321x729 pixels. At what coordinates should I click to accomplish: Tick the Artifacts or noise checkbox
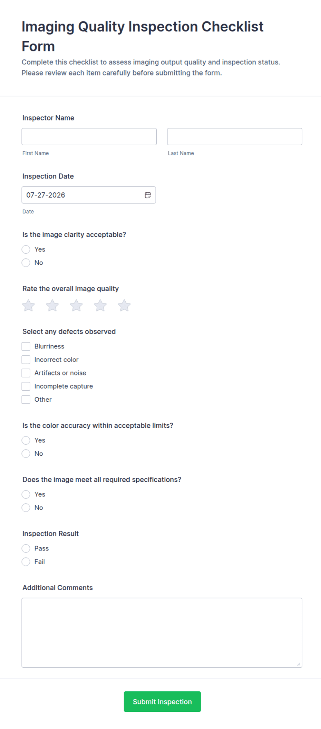26,373
